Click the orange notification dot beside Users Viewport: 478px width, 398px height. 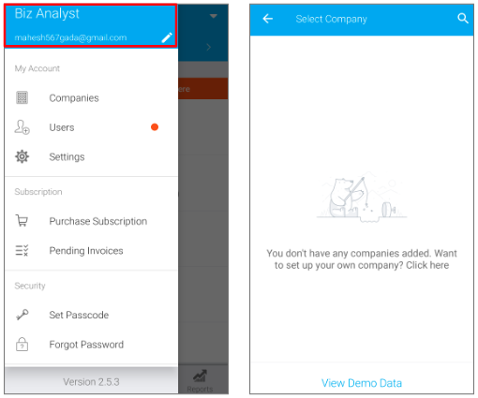155,127
